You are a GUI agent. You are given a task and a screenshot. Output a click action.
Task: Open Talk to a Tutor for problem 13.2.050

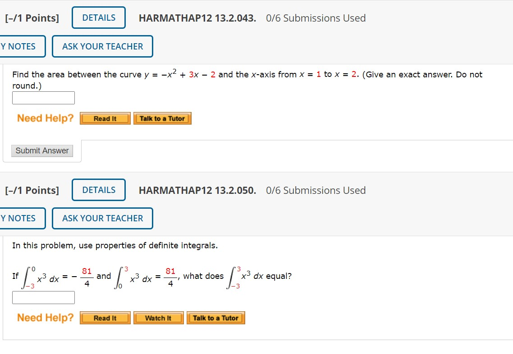pos(215,318)
